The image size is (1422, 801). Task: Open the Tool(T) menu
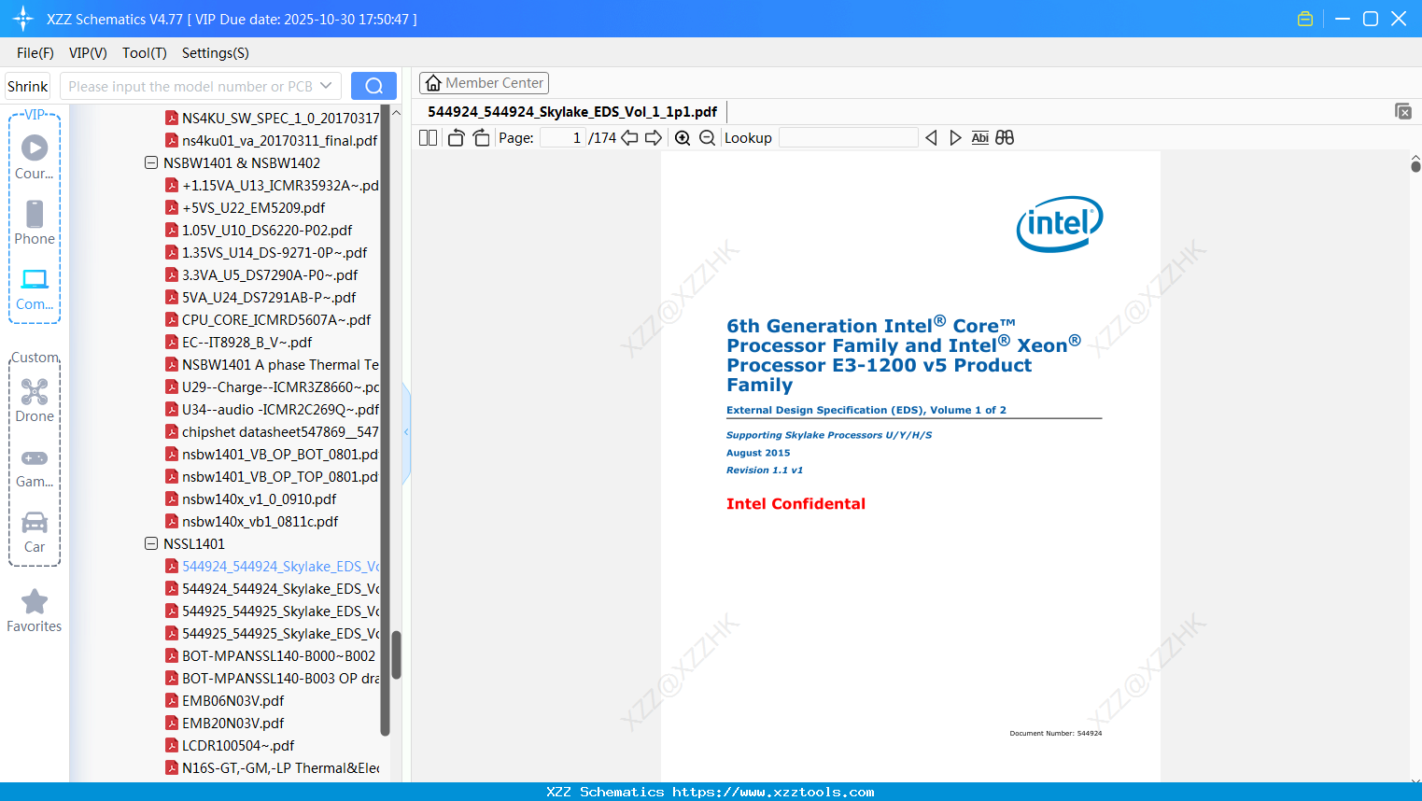[145, 53]
